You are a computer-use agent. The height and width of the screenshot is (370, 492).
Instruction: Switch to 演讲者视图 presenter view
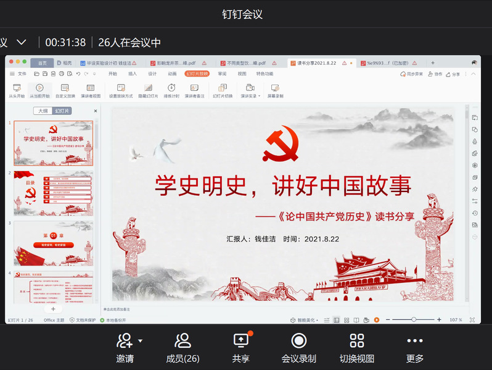(91, 91)
